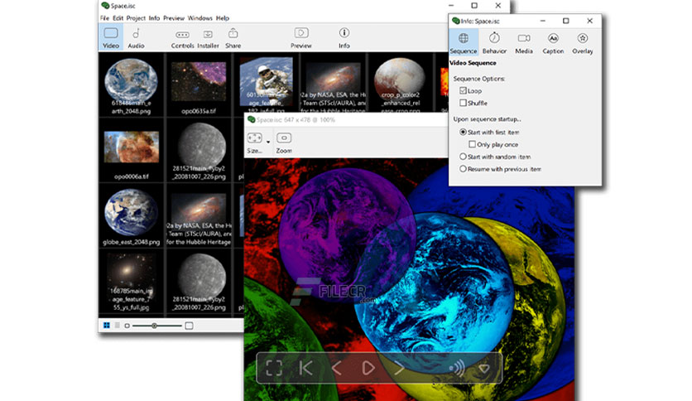Image resolution: width=692 pixels, height=401 pixels.
Task: Enable the Shuffle checkbox
Action: (x=463, y=103)
